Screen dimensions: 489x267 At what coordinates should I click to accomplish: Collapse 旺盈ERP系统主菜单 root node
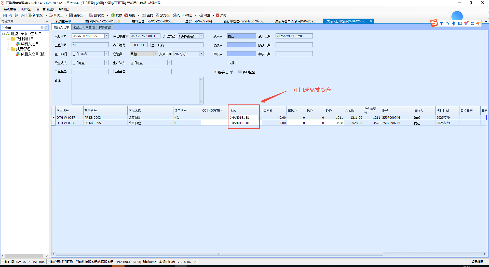point(3,34)
